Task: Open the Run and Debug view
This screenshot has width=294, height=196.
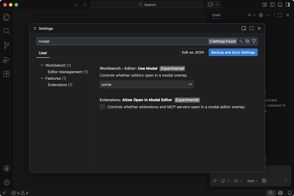Action: [x=7, y=60]
